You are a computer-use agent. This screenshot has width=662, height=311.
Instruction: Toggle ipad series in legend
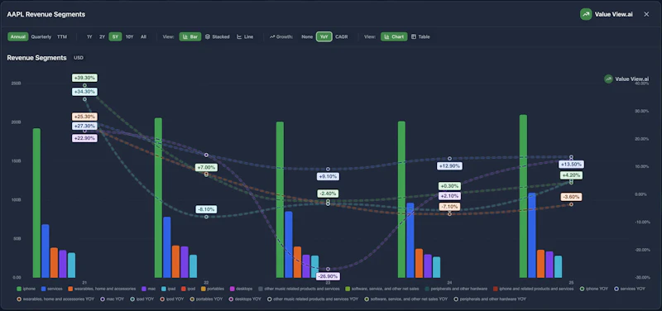(x=168, y=289)
